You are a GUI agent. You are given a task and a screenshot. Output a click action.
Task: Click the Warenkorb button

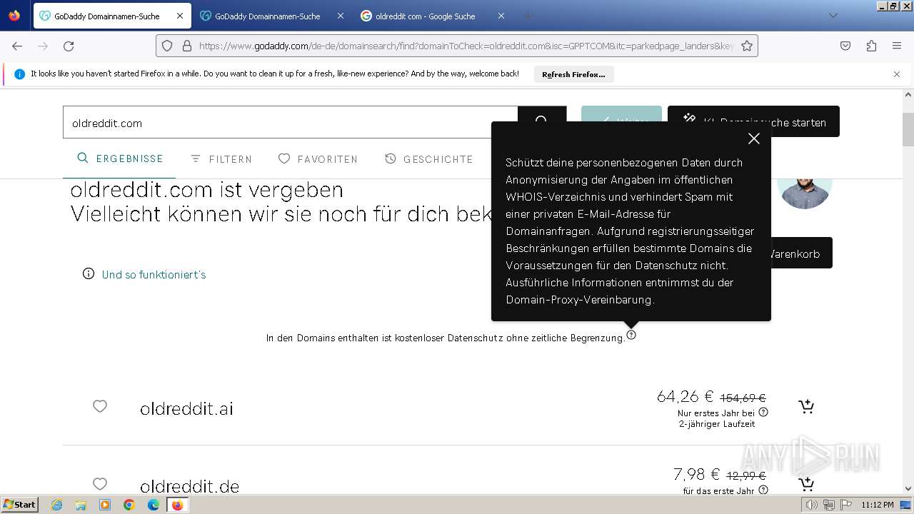tap(802, 253)
